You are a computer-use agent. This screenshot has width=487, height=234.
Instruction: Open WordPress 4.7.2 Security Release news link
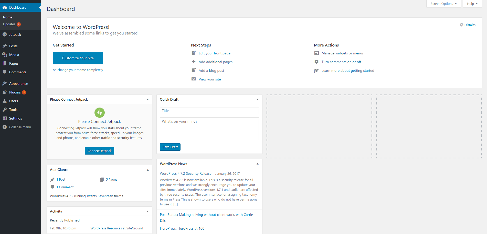[x=186, y=173]
